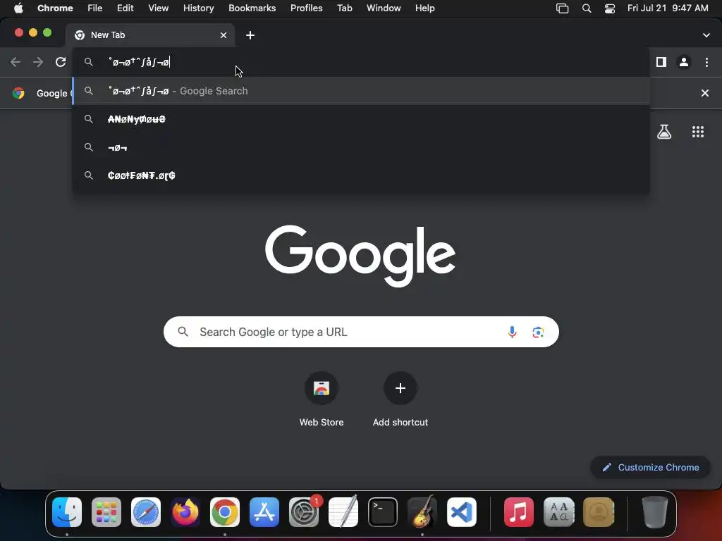This screenshot has height=541, width=722.
Task: Open the profile avatar menu
Action: tap(684, 62)
